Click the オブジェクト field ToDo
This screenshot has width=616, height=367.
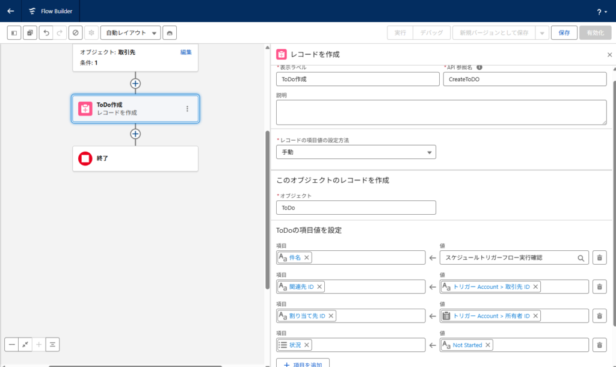(x=356, y=208)
